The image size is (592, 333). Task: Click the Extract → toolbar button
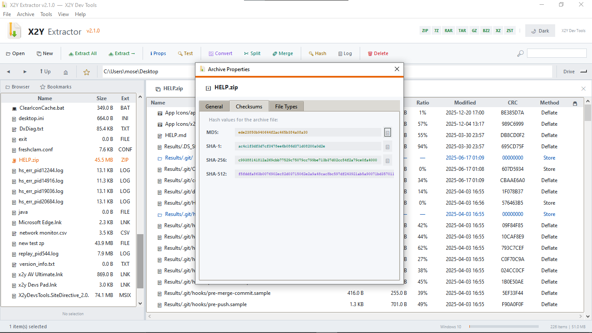click(122, 54)
